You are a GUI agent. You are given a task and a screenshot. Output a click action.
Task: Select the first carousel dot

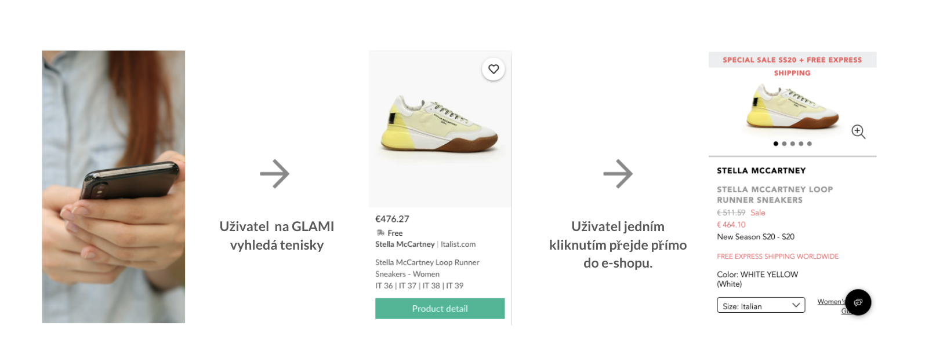776,144
